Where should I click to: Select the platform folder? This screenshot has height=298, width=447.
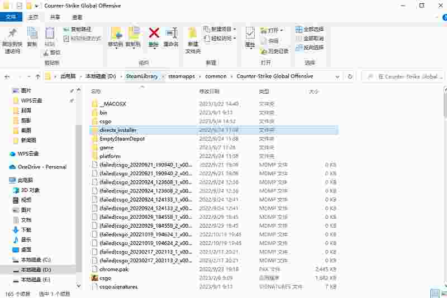(110, 156)
